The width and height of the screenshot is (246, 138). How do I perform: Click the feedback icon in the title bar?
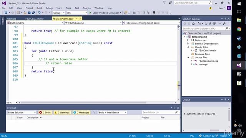(170, 3)
